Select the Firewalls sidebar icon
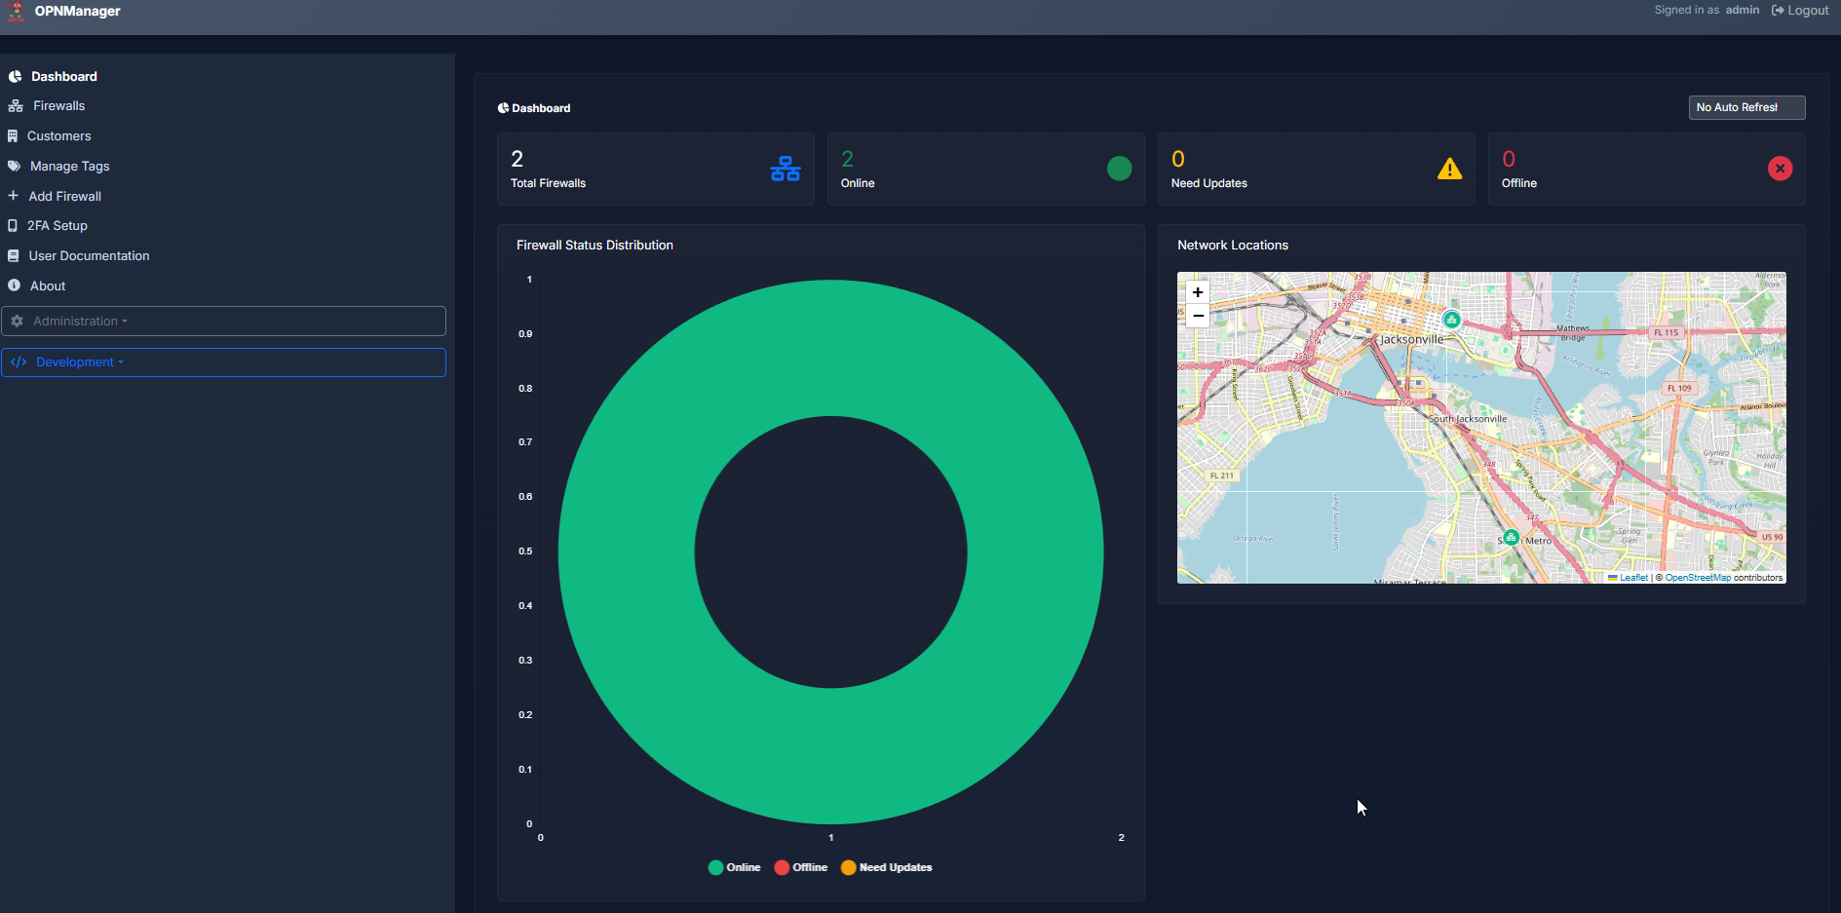 (x=15, y=105)
